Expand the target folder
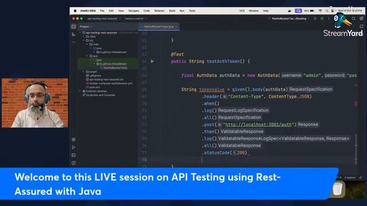 tap(84, 72)
